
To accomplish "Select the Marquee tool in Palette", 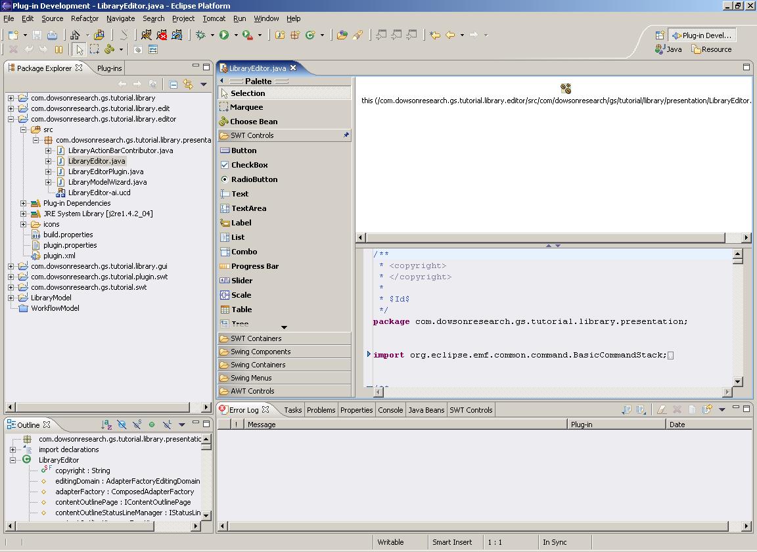I will click(246, 107).
